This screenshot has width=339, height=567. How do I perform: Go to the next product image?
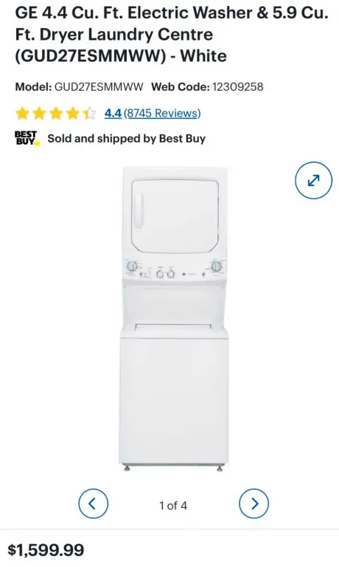254,504
